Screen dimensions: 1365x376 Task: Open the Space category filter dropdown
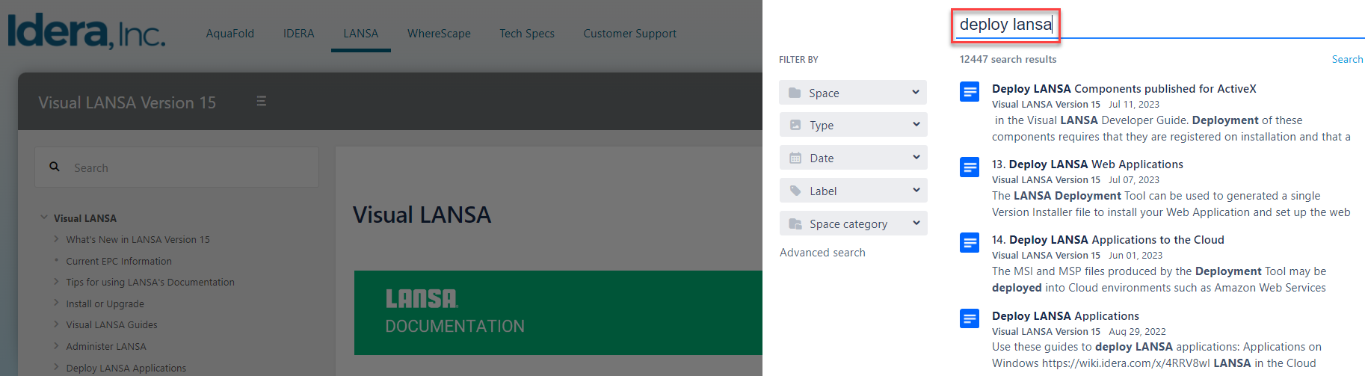click(x=853, y=224)
